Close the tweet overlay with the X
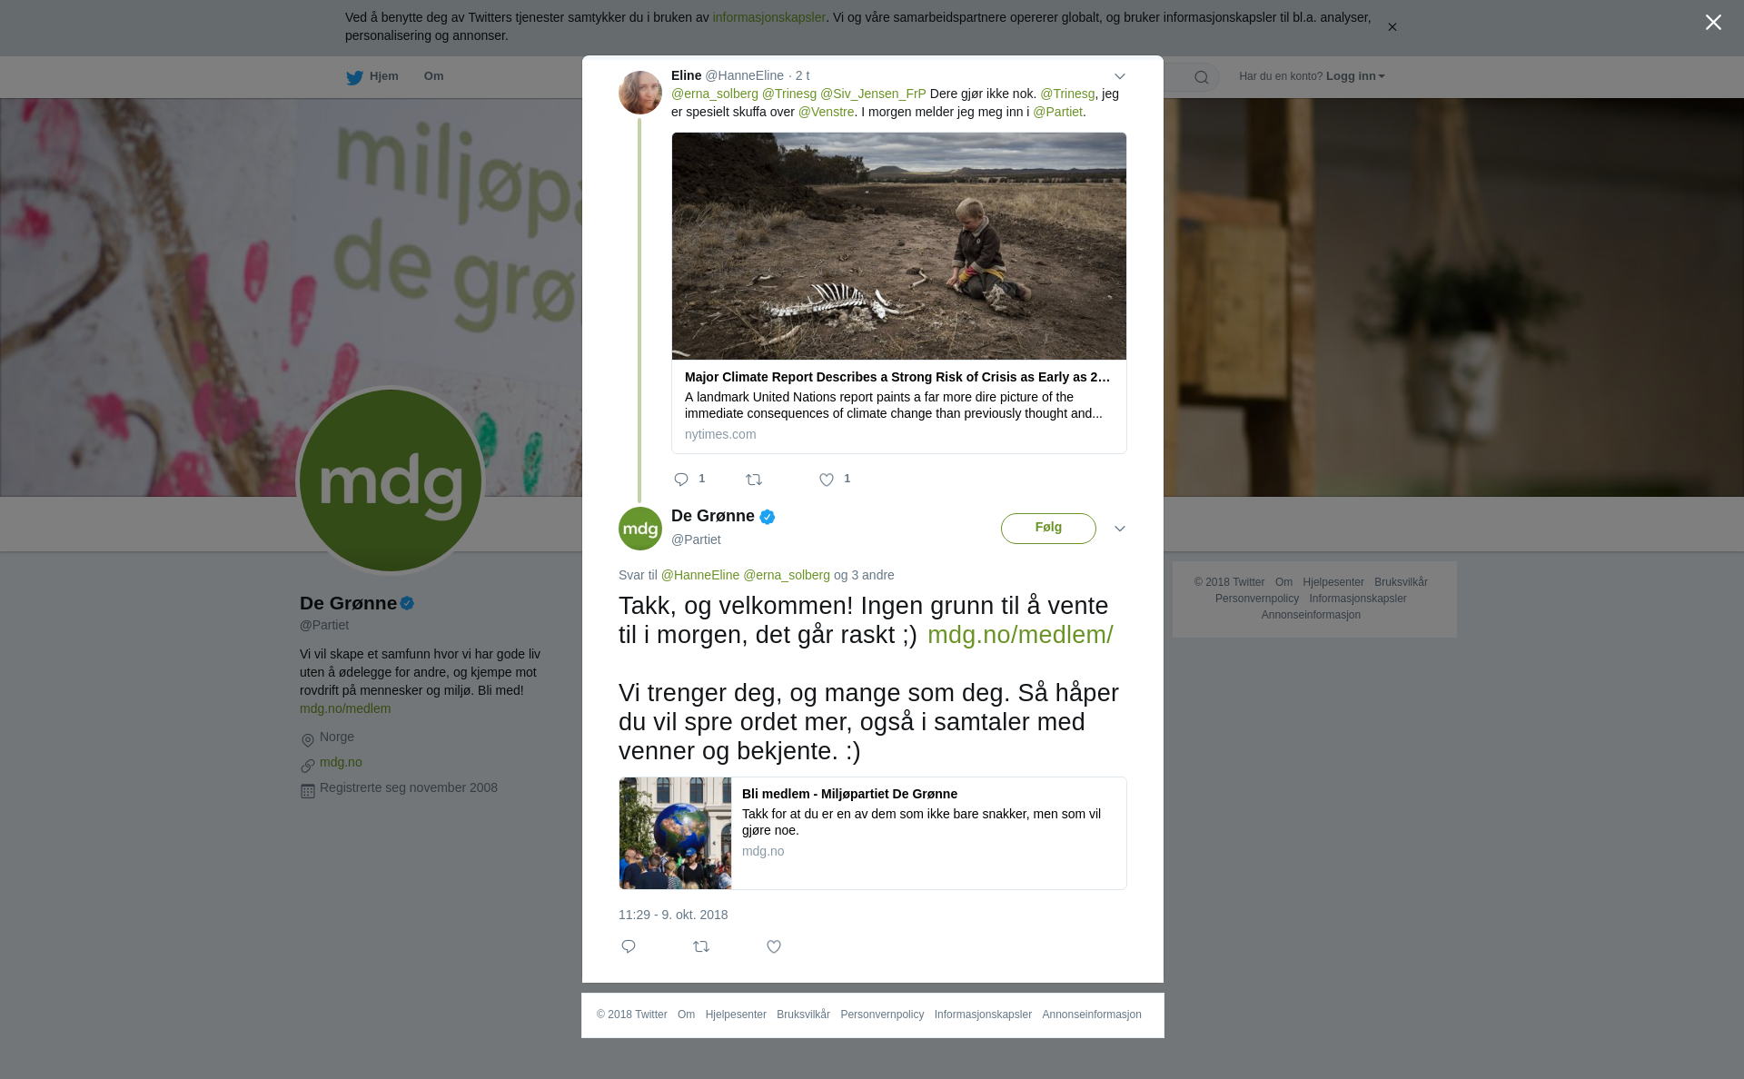The image size is (1744, 1079). coord(1713,23)
